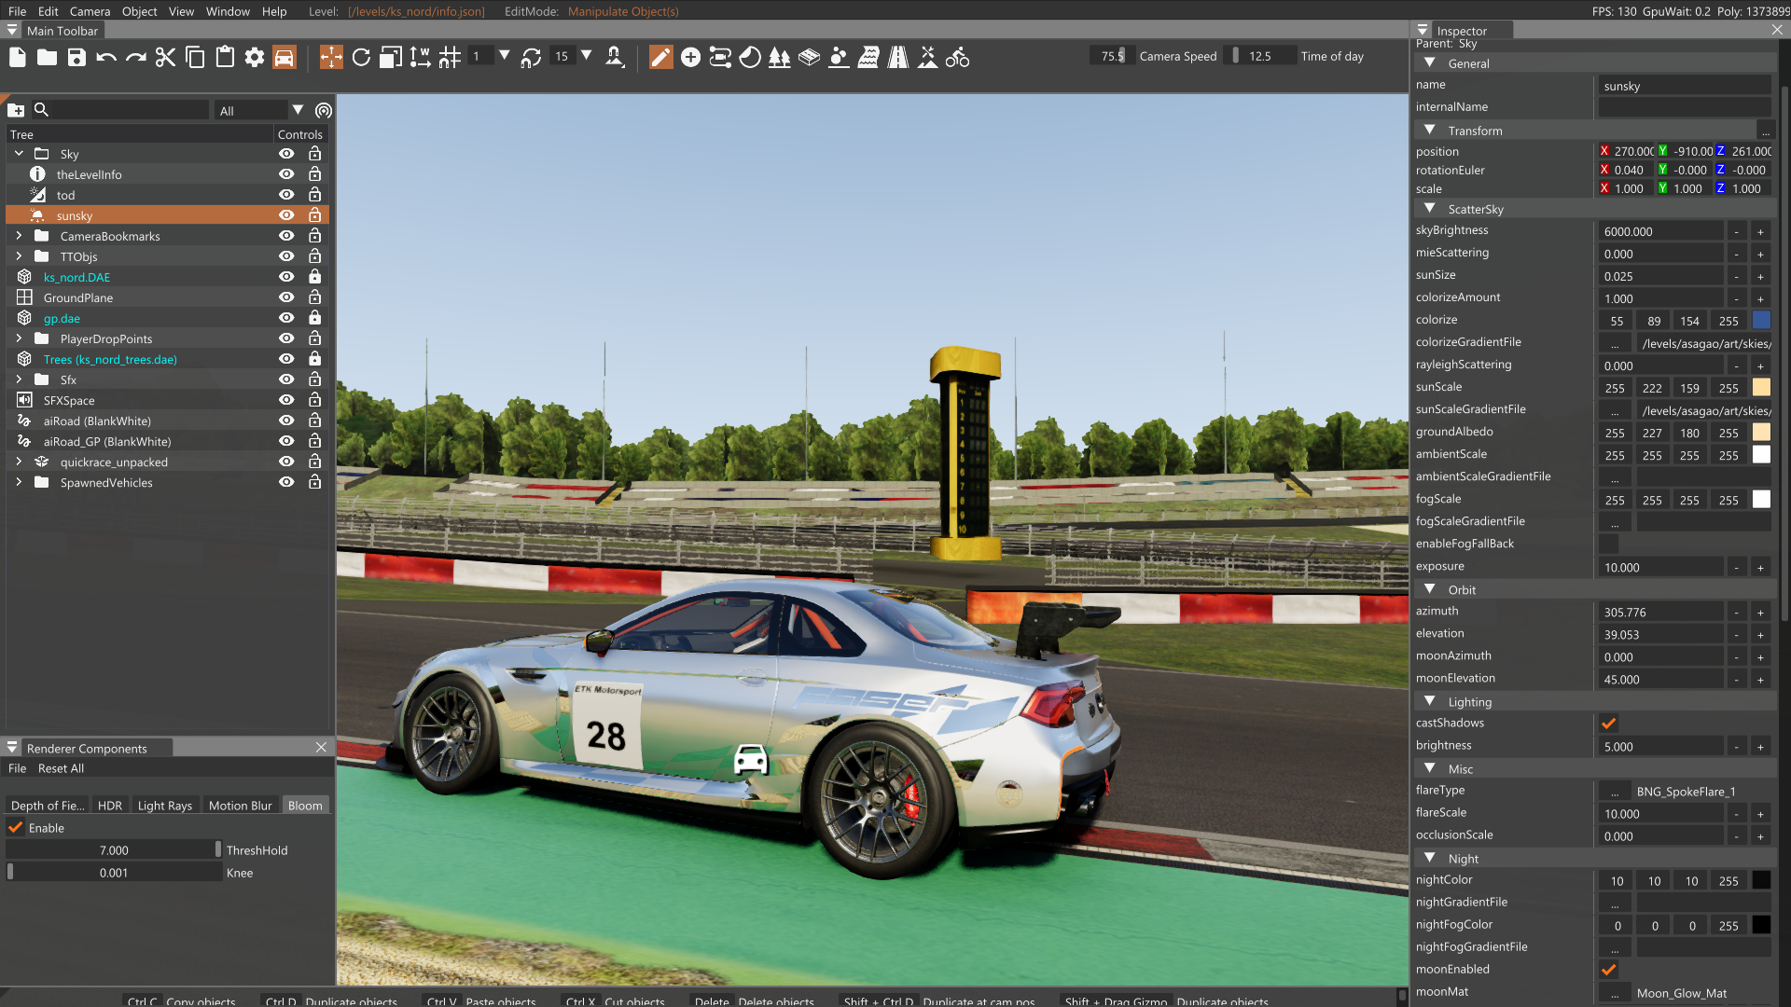Screen dimensions: 1791x1007
Task: Click the Cut scissors icon
Action: pos(165,58)
